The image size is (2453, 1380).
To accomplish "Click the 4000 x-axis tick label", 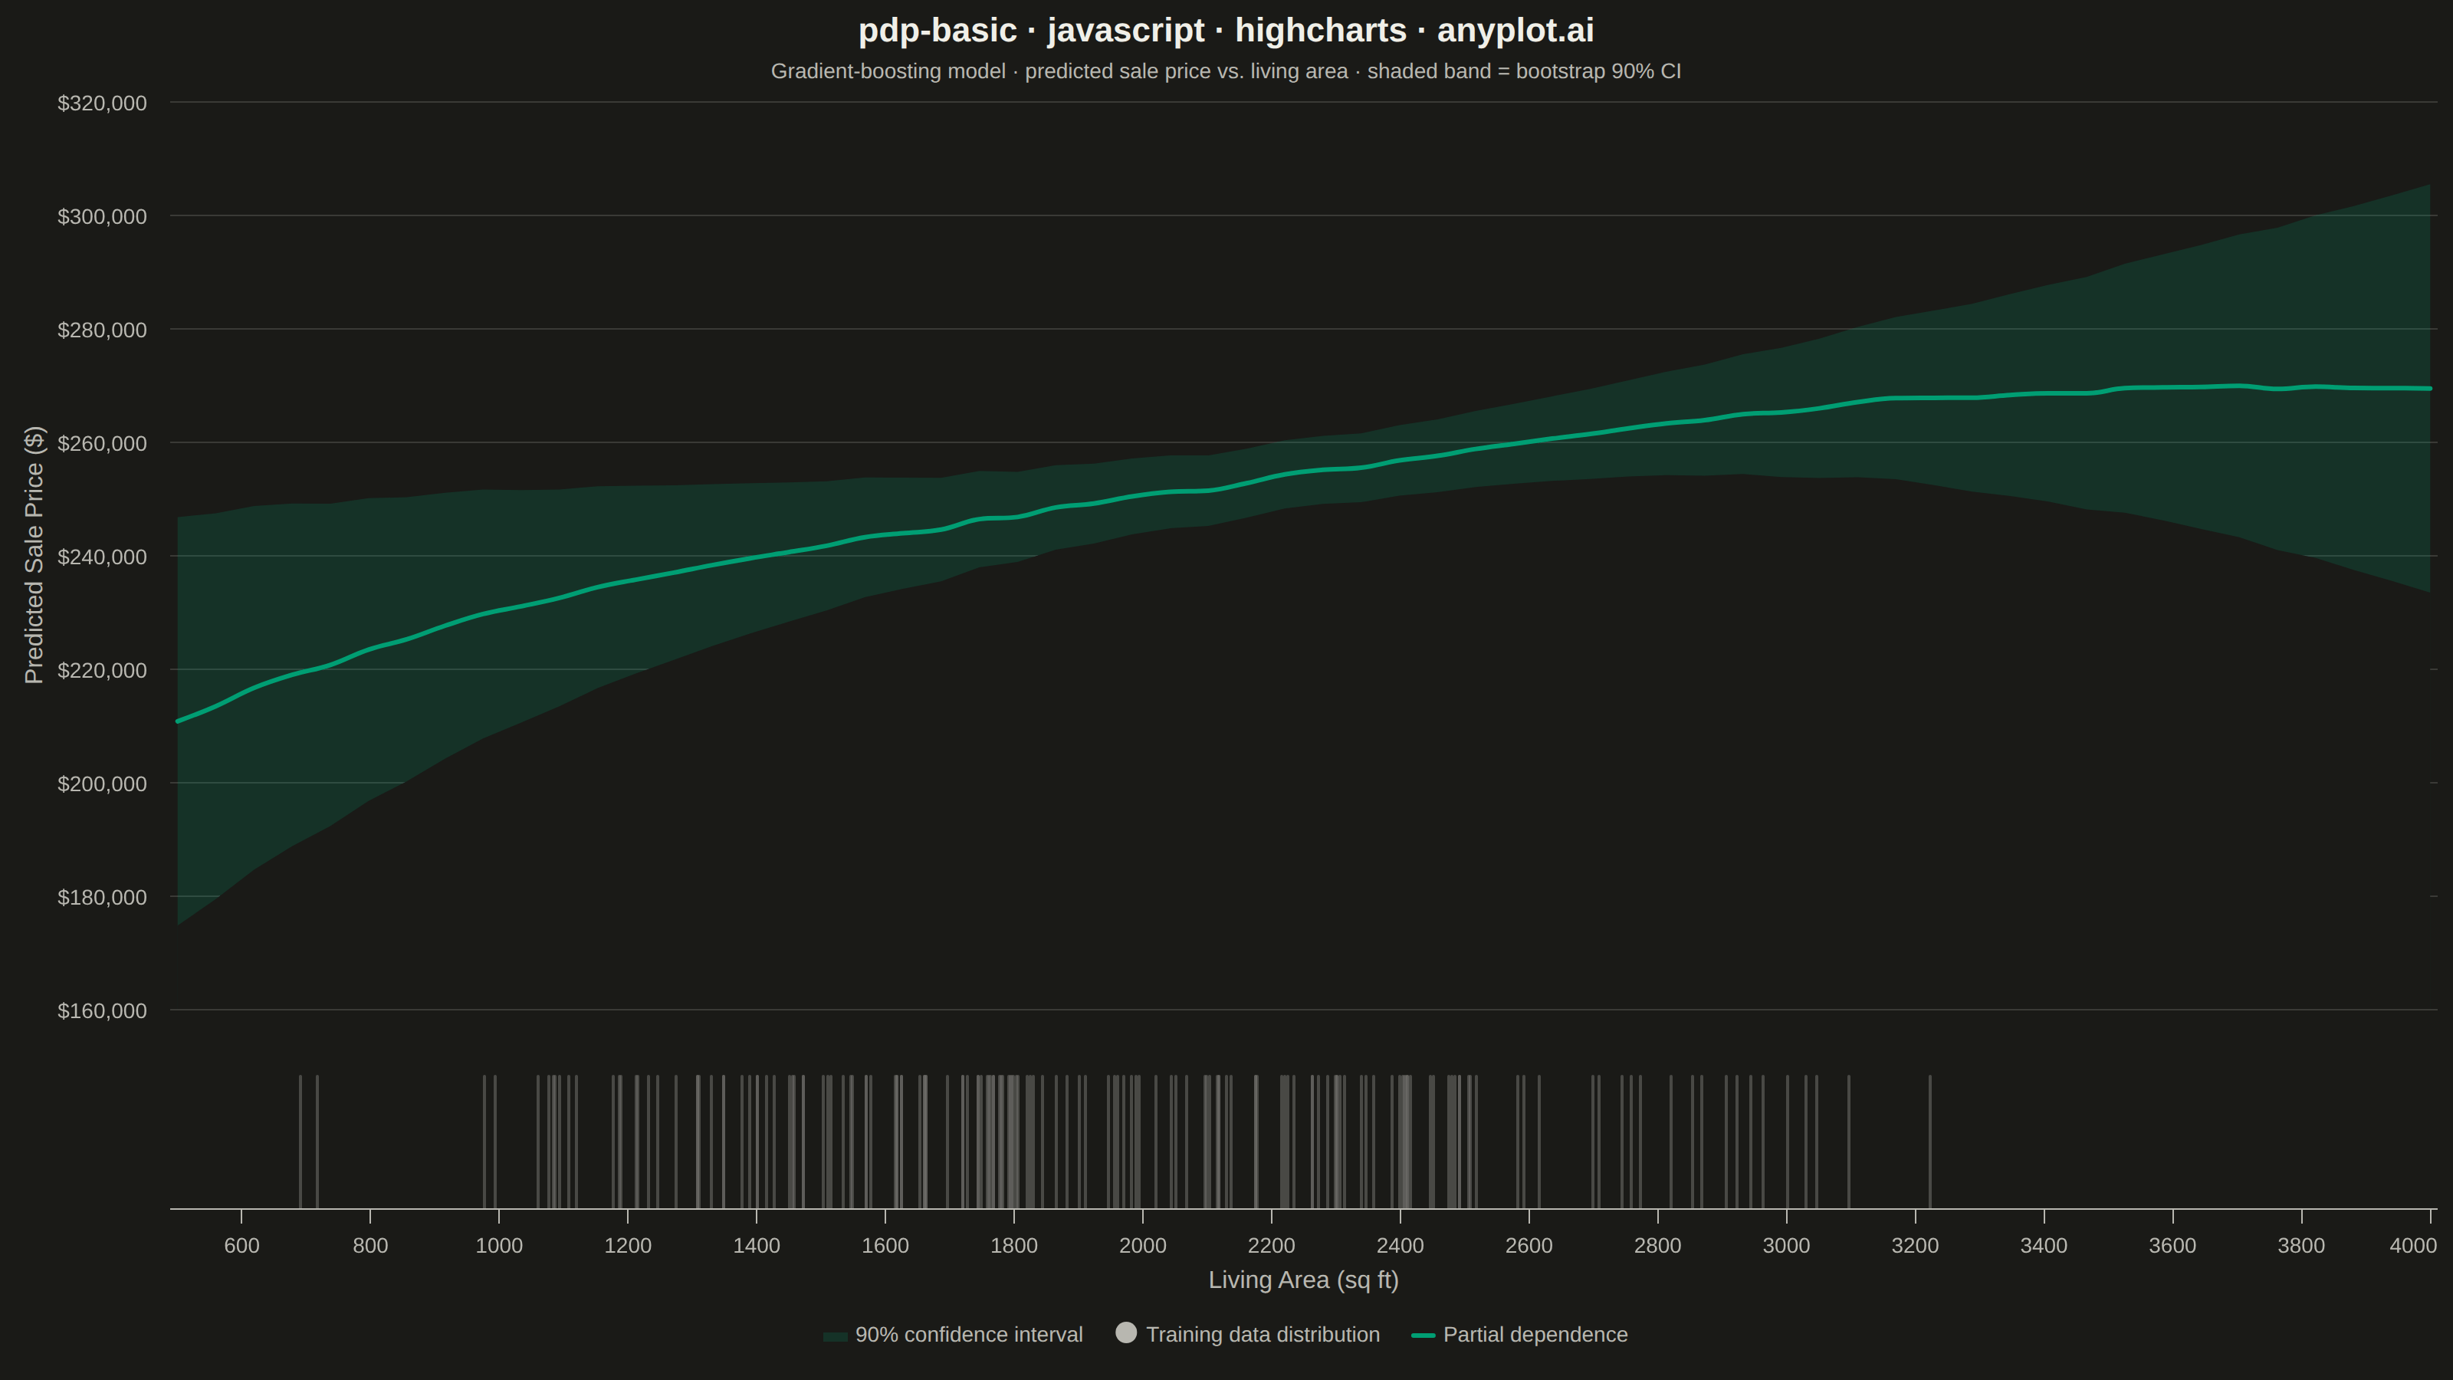I will [2413, 1246].
